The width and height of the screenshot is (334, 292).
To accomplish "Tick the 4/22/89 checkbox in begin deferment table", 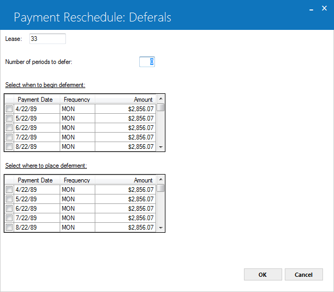I will [9, 109].
